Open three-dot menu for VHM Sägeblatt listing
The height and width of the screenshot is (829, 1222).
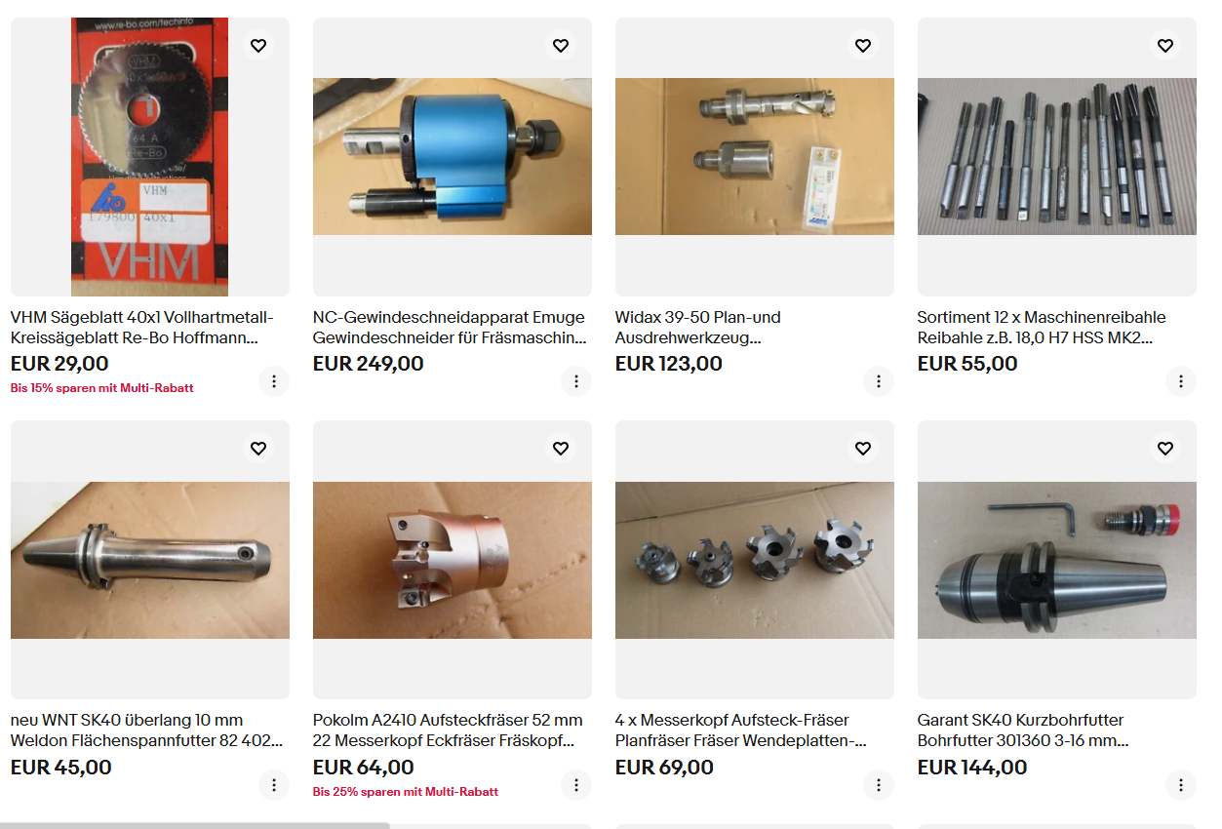(x=274, y=381)
